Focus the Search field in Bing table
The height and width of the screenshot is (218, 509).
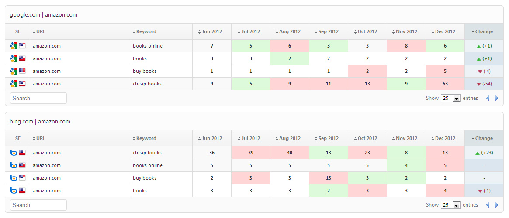point(38,205)
